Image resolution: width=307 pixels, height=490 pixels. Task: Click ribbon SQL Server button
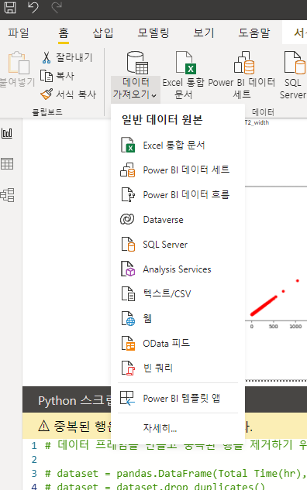(294, 76)
